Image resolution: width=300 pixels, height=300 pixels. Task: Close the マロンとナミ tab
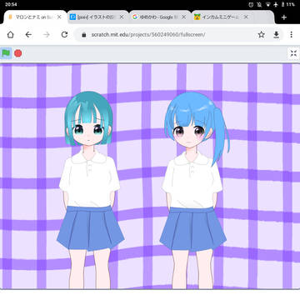[59, 17]
